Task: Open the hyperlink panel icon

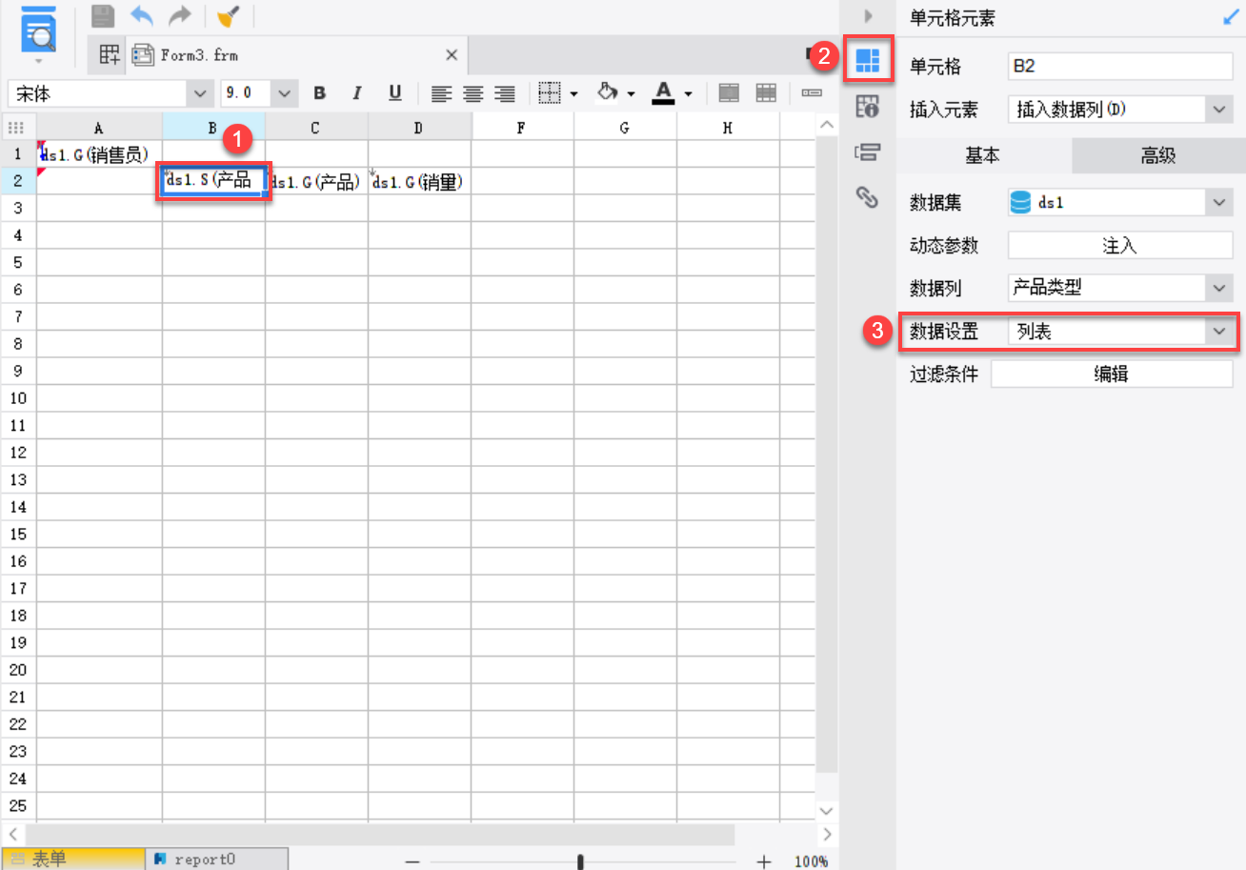Action: pos(867,197)
